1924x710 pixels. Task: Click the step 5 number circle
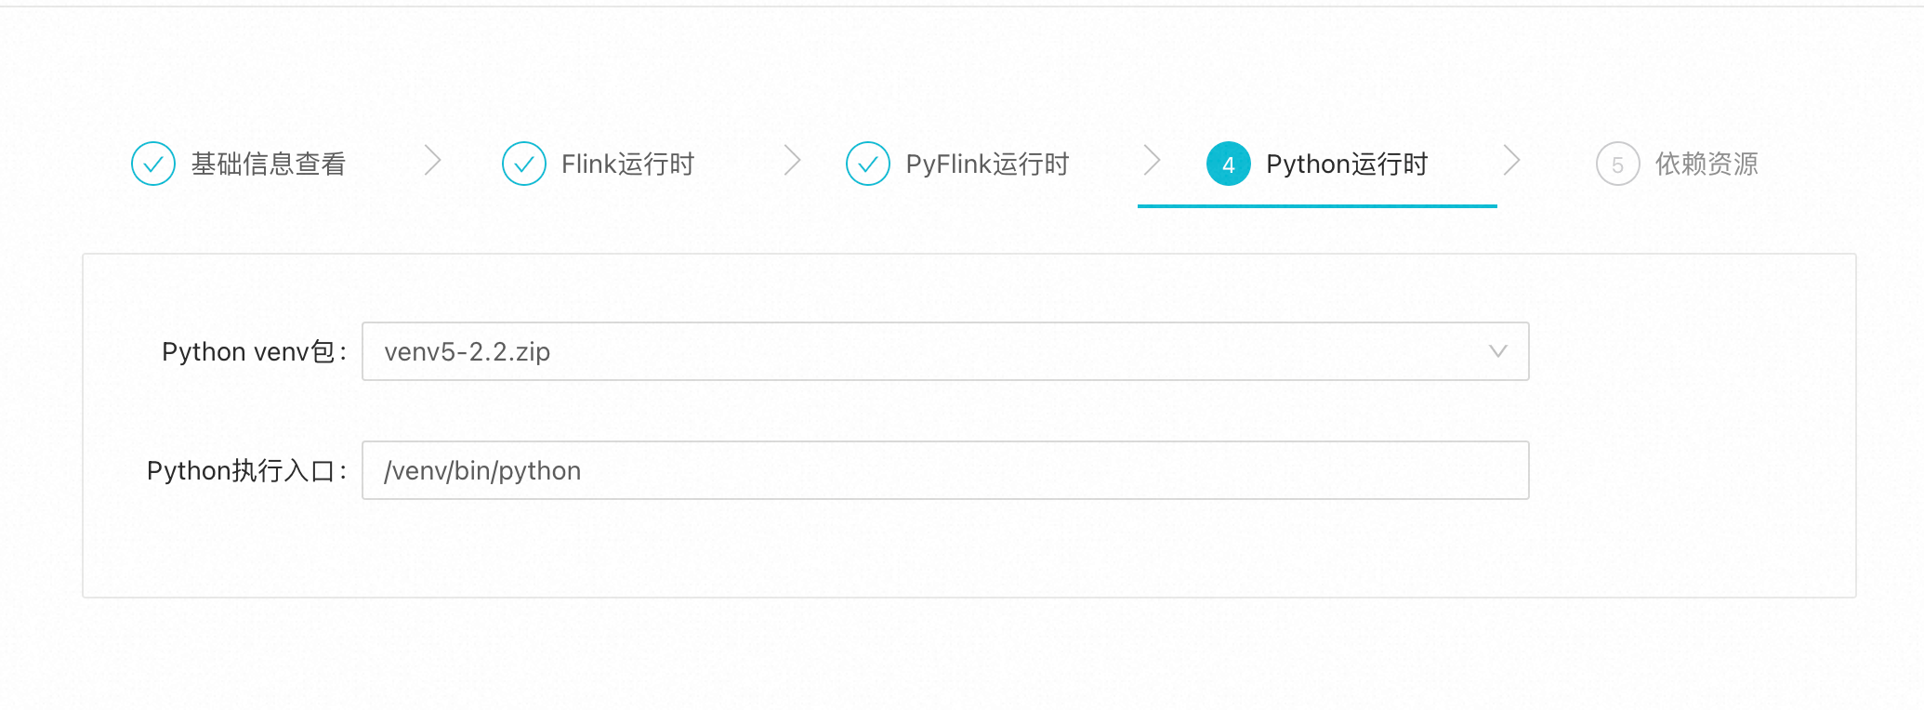(1617, 164)
